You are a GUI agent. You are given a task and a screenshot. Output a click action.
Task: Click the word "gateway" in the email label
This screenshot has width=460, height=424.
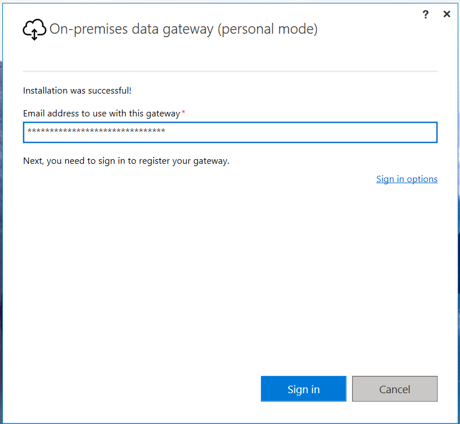tap(162, 114)
